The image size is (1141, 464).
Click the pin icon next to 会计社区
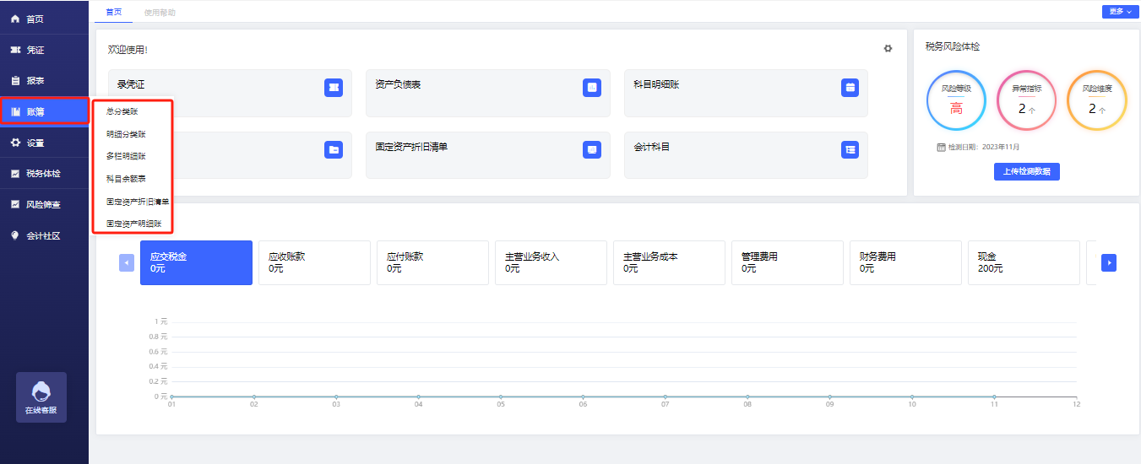(15, 235)
